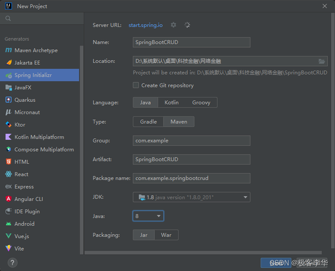This screenshot has width=335, height=271.
Task: Switch project type to Gradle
Action: (x=148, y=122)
